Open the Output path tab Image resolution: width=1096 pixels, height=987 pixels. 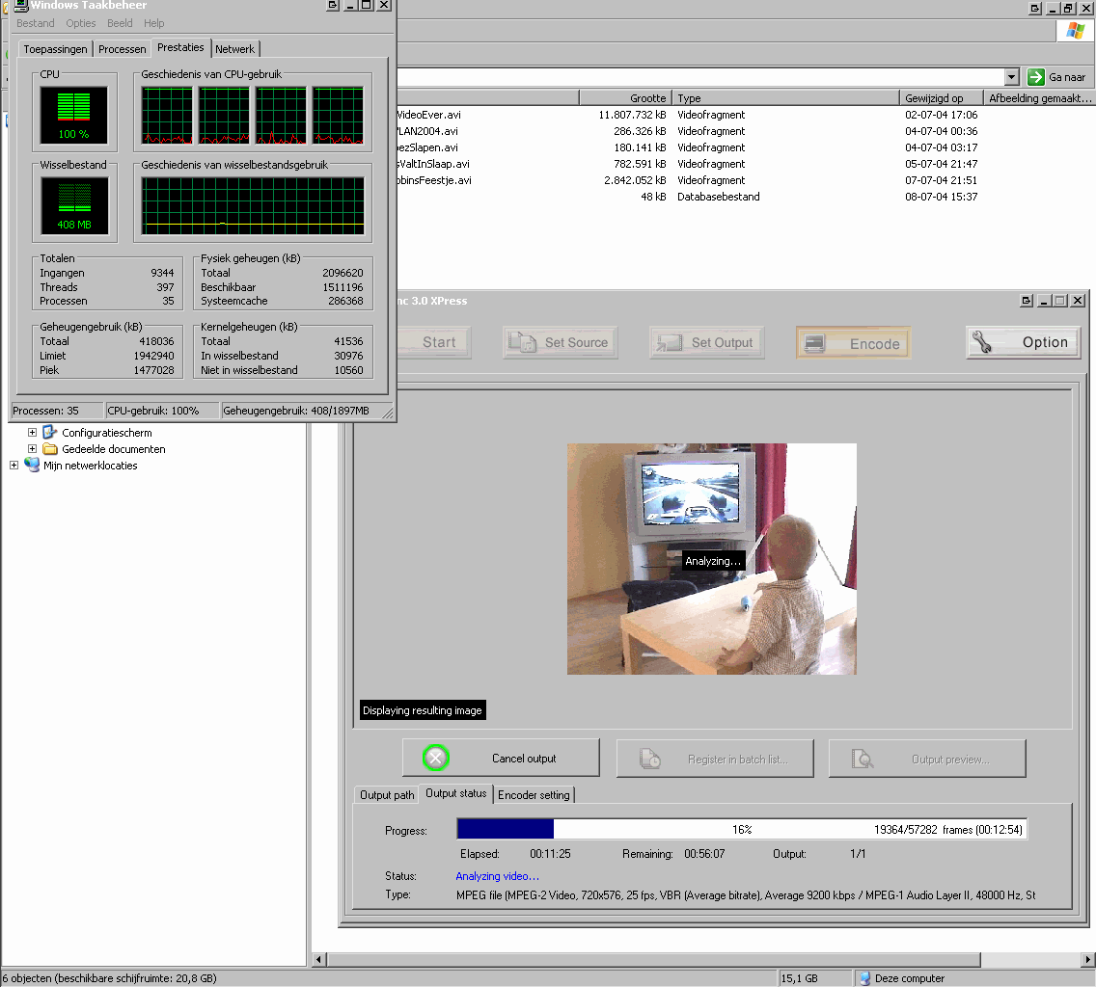pyautogui.click(x=387, y=795)
